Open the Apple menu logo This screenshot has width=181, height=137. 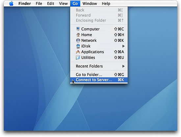pyautogui.click(x=11, y=4)
